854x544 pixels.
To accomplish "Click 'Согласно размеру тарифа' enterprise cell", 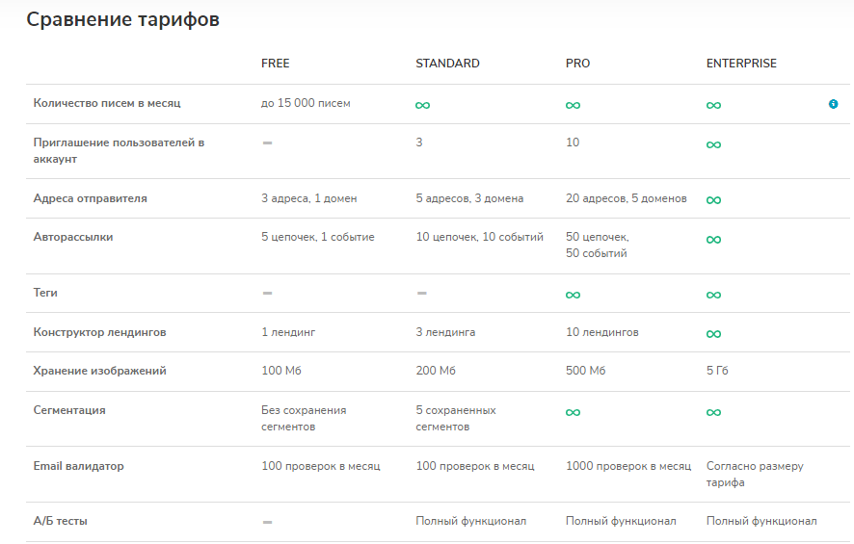I will [x=755, y=474].
